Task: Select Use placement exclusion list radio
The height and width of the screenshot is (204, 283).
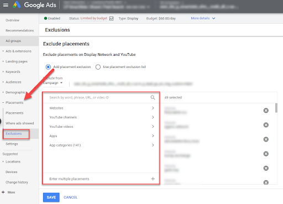Action: [x=98, y=67]
